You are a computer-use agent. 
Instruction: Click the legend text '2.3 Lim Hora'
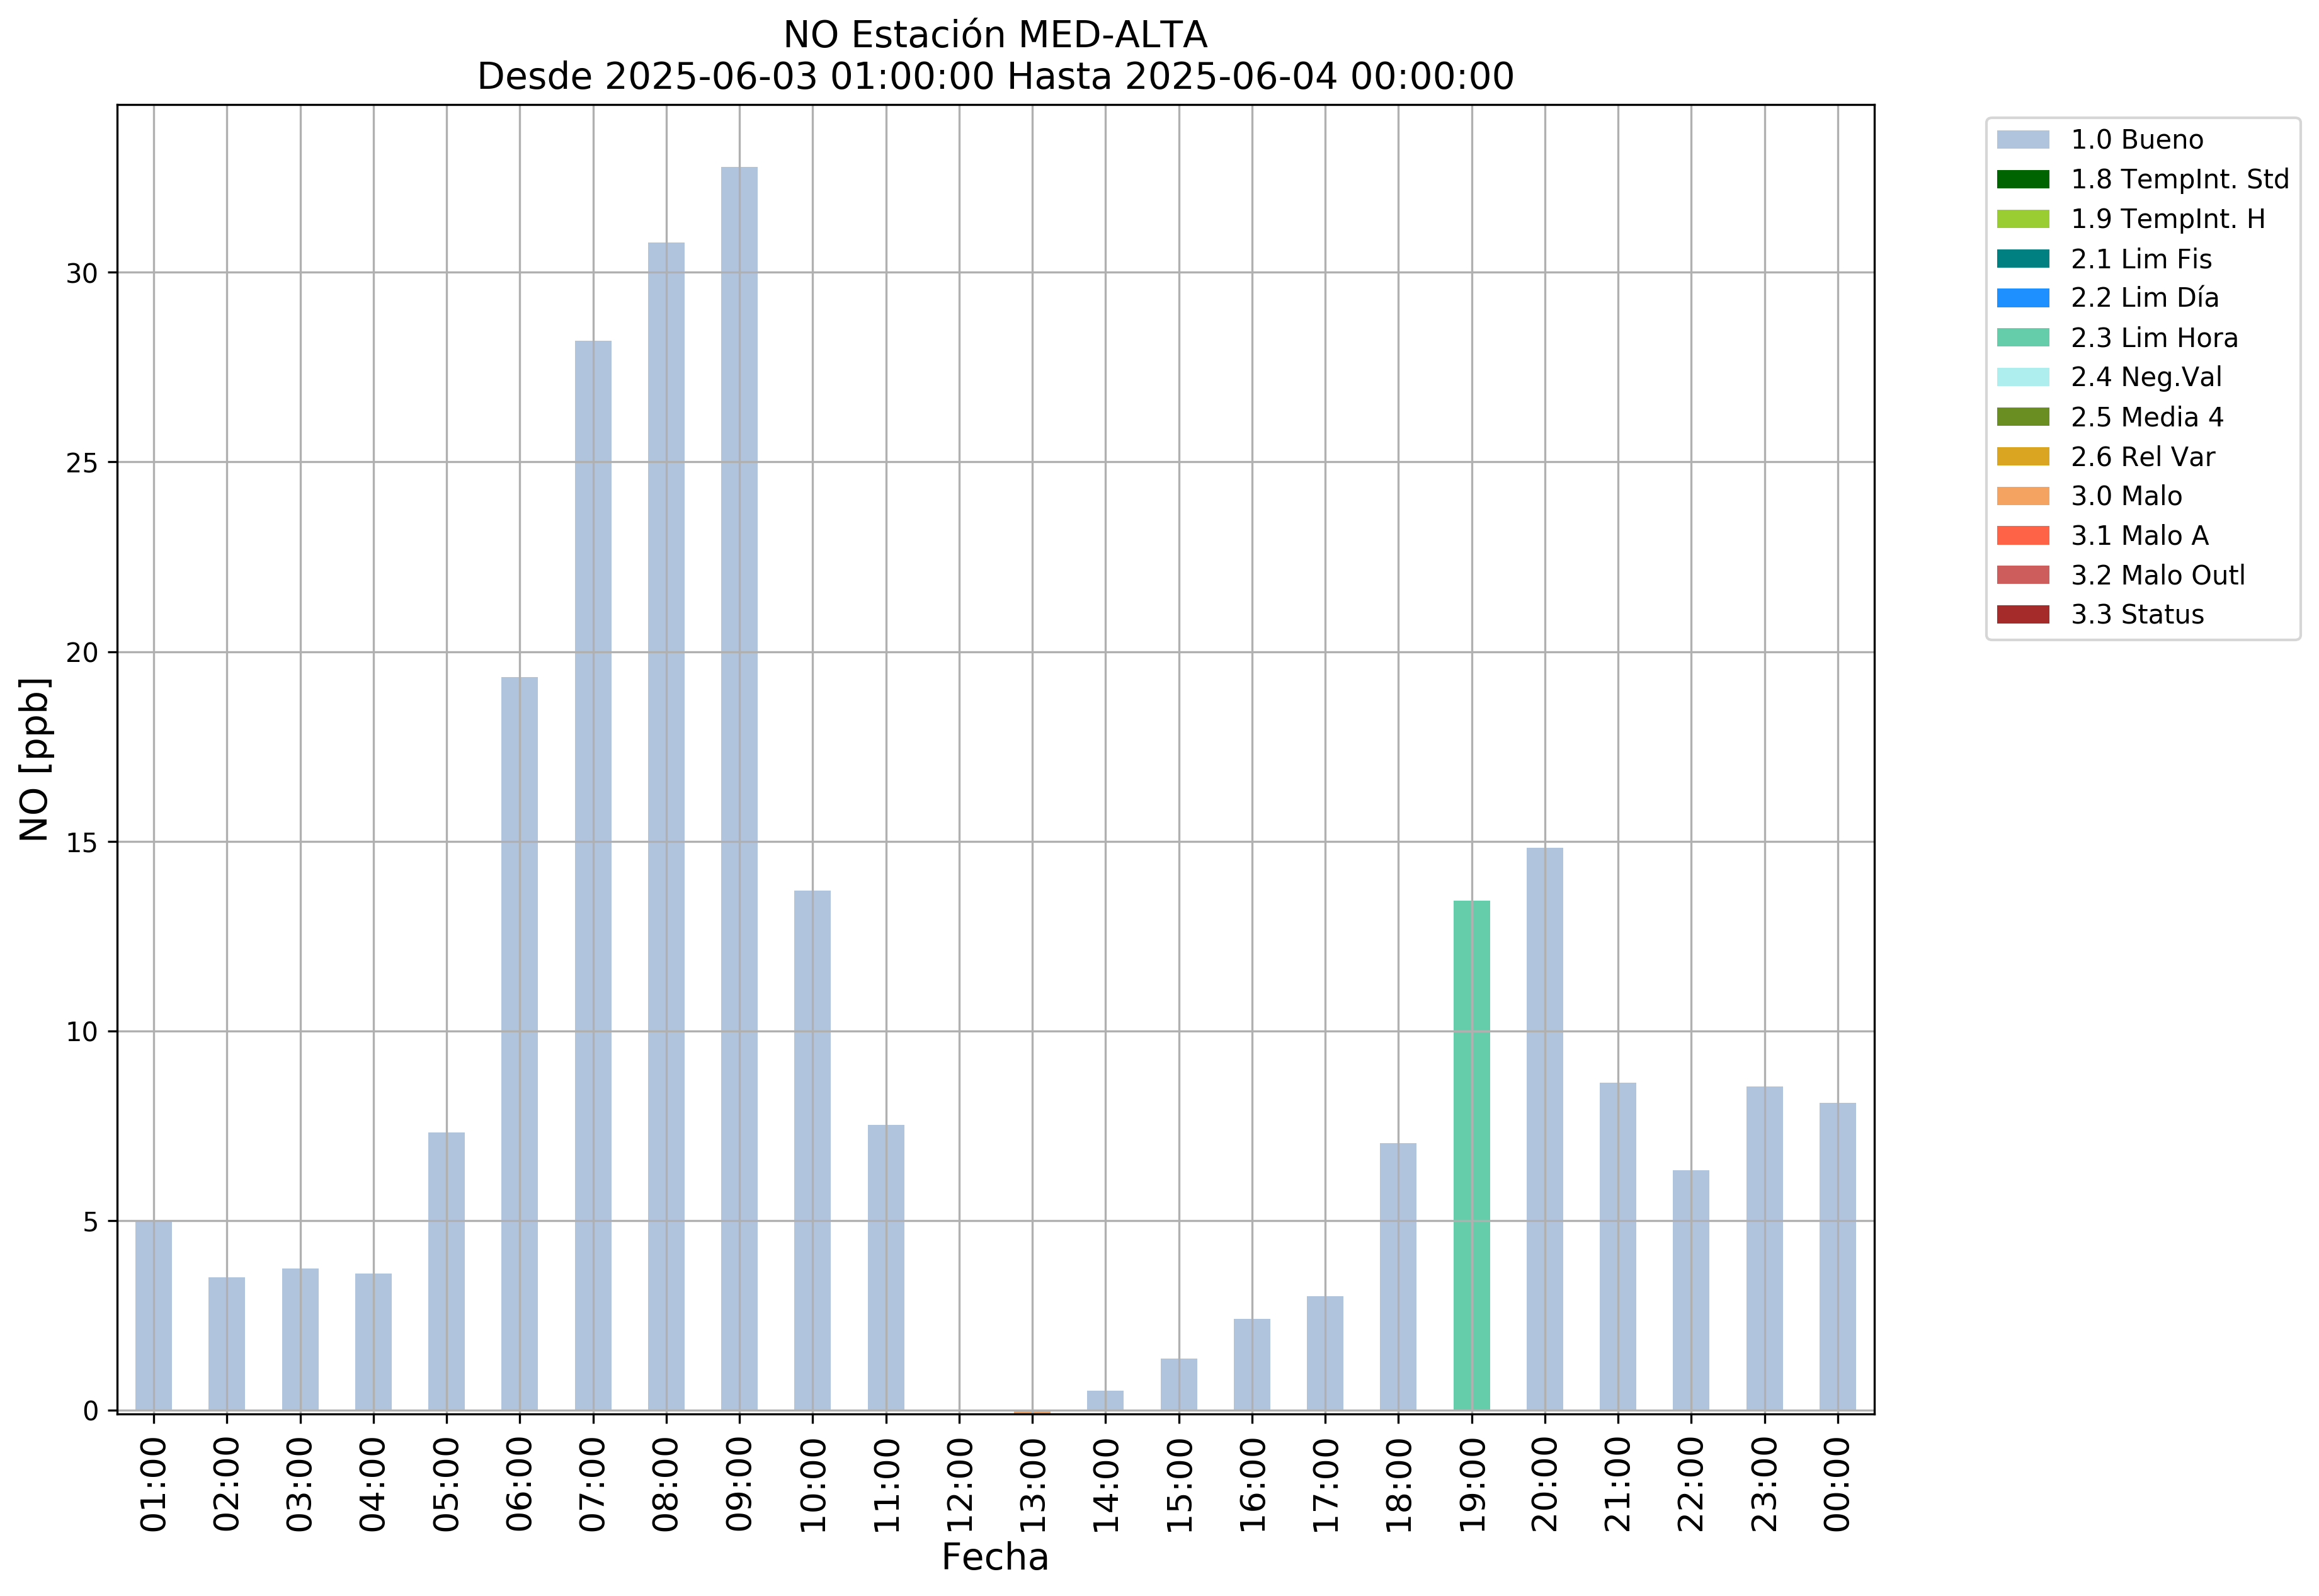[2154, 338]
